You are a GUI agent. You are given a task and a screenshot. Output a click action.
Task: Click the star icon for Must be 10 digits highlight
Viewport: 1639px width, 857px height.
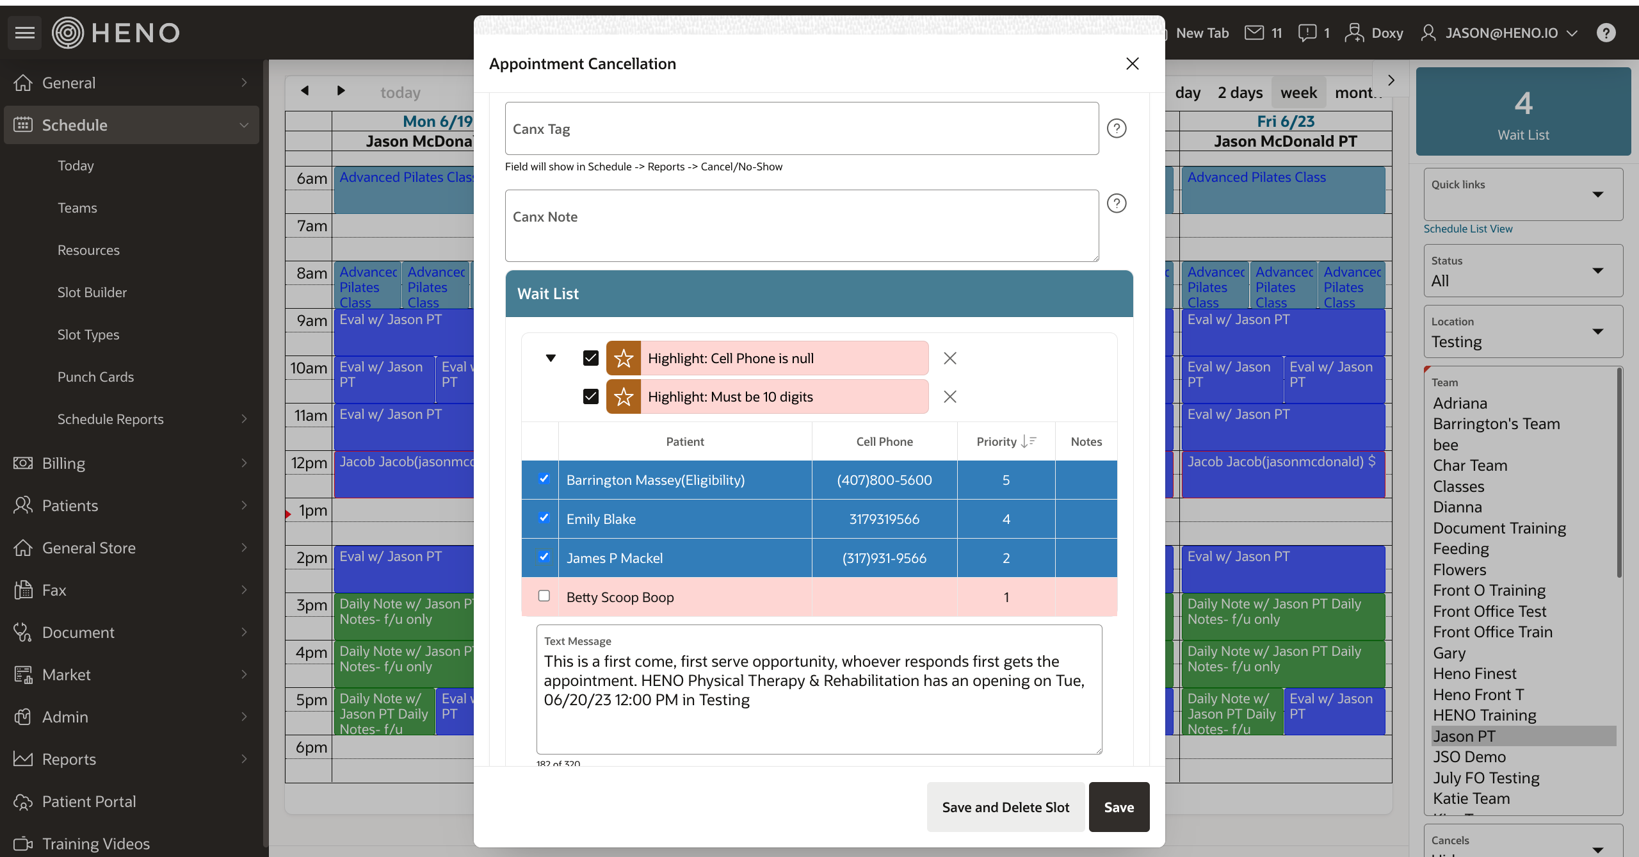624,396
